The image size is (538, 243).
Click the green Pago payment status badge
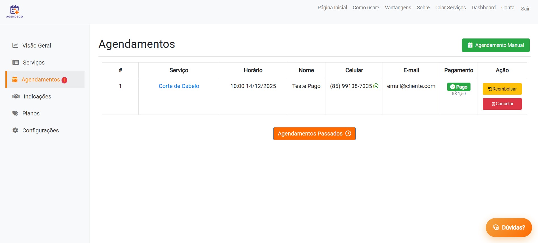pyautogui.click(x=459, y=87)
